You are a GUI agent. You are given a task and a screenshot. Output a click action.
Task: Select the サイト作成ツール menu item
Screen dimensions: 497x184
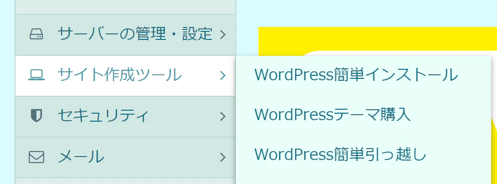(x=125, y=76)
